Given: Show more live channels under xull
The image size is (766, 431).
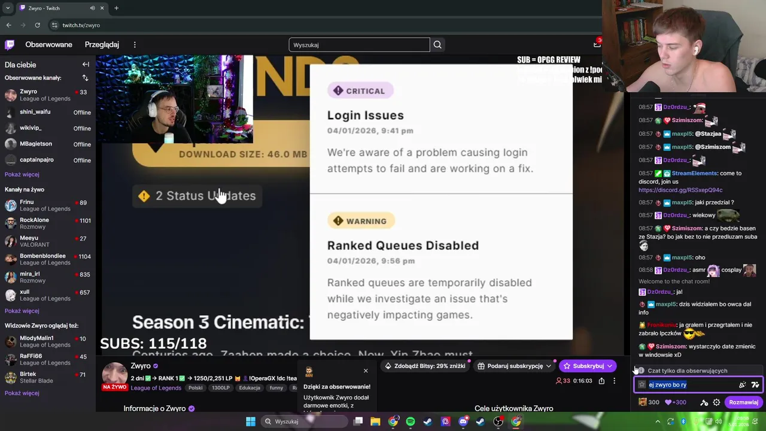Looking at the screenshot, I should [x=22, y=311].
